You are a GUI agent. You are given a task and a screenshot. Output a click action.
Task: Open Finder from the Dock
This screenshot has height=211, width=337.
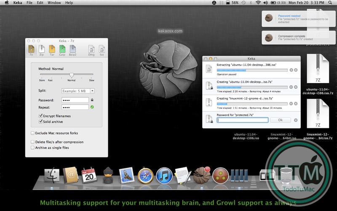[x=52, y=175]
